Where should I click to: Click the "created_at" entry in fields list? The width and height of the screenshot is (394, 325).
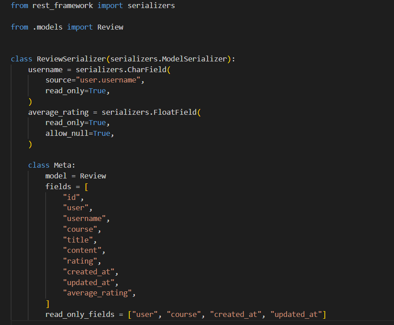[89, 272]
